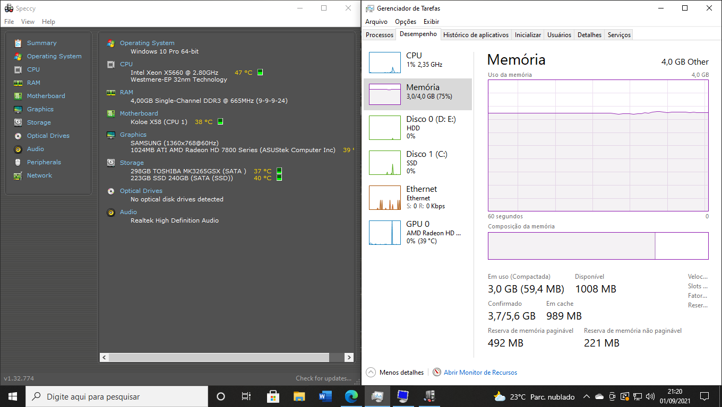This screenshot has height=407, width=722.
Task: Switch to Inicializar tab
Action: click(x=528, y=35)
